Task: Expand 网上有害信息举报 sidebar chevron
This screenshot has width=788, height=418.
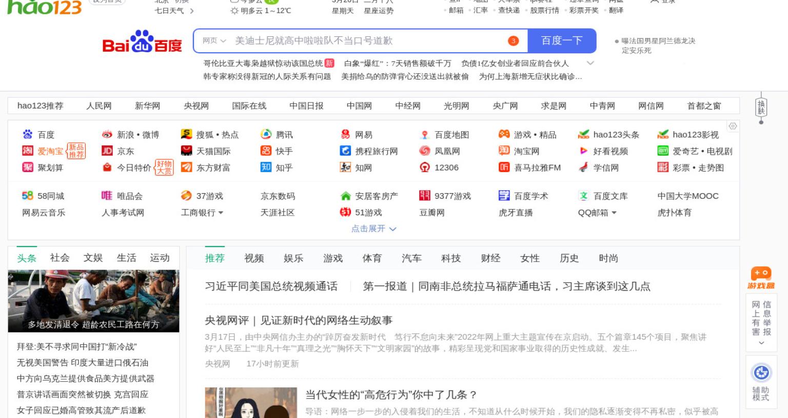Action: click(x=761, y=343)
